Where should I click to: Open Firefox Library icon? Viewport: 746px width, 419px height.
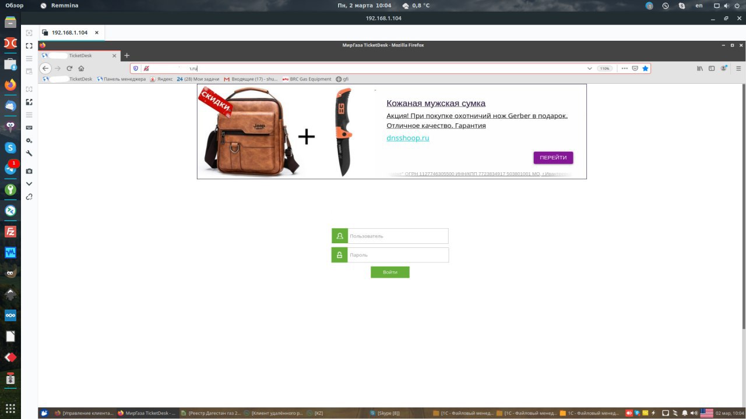coord(700,68)
